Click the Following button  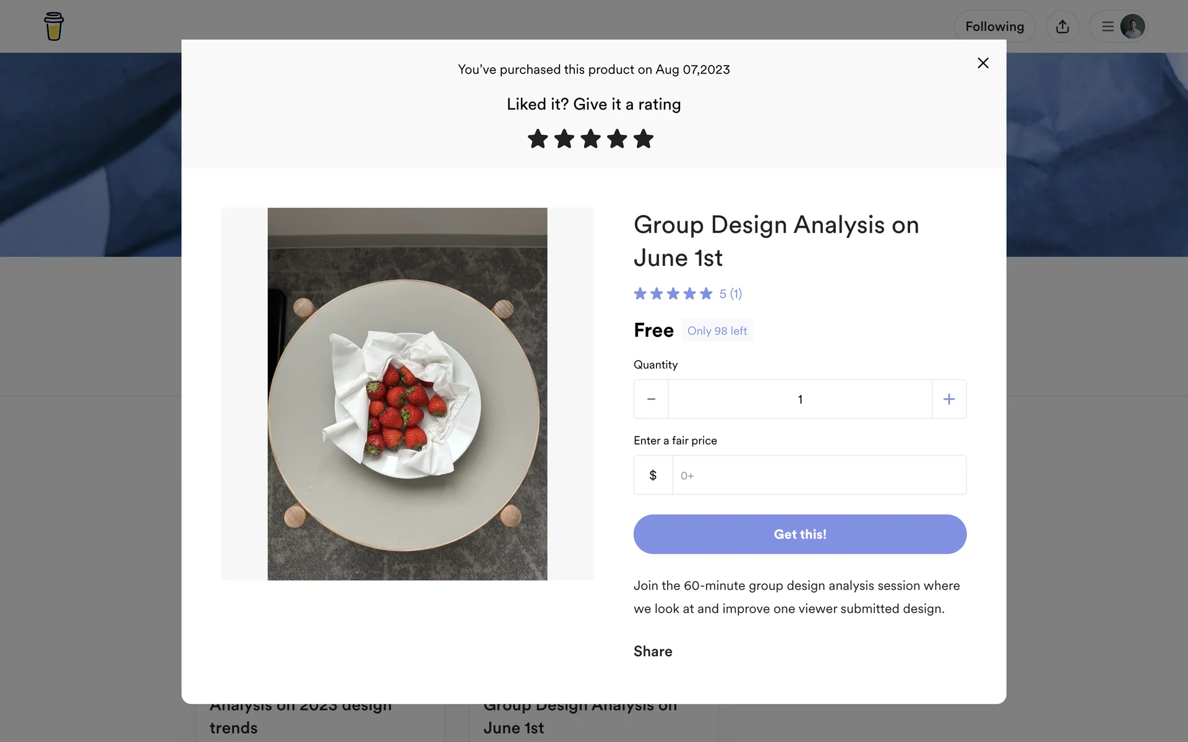[994, 27]
